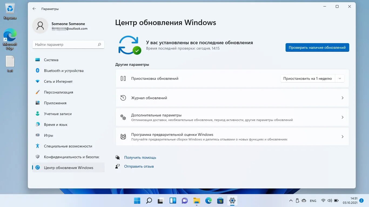Click the Отправить отзыв link
Viewport: 369px width, 207px height.
[139, 166]
